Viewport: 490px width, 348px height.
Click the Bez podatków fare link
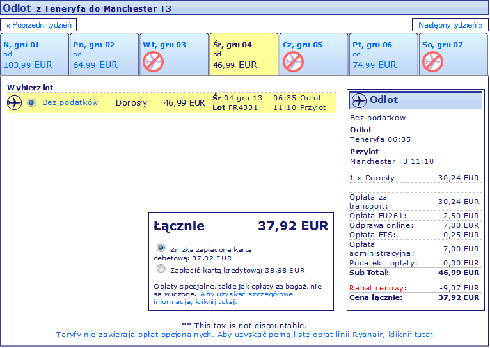70,102
